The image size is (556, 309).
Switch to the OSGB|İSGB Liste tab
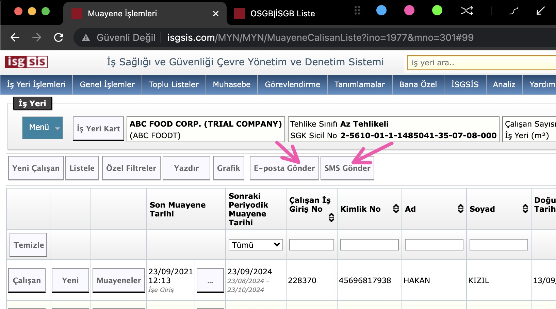click(282, 14)
